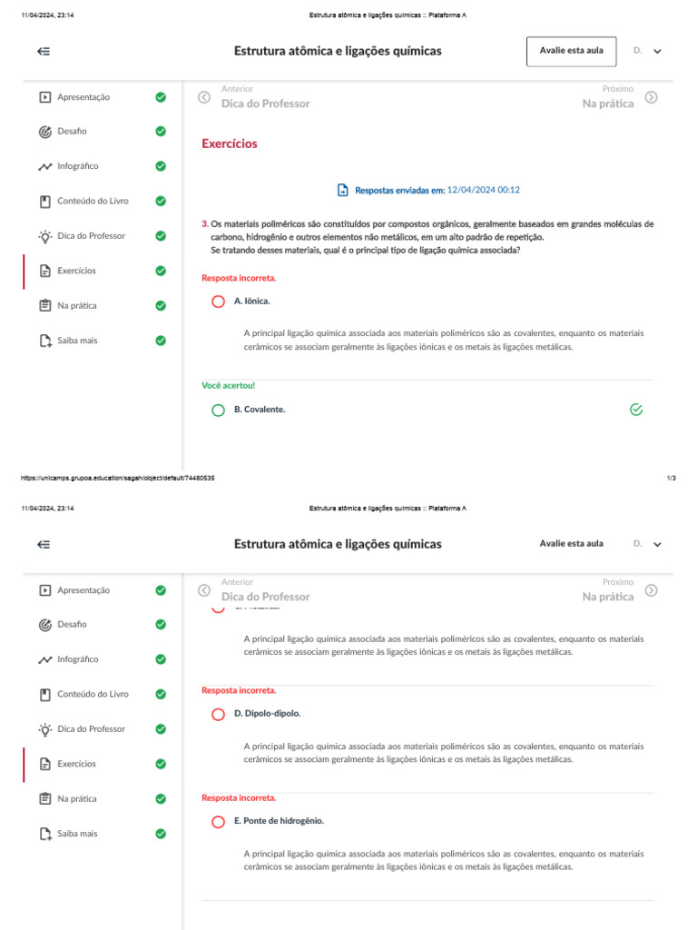
Task: Collapse sidebar with top-left menu arrow icon
Action: 44,52
